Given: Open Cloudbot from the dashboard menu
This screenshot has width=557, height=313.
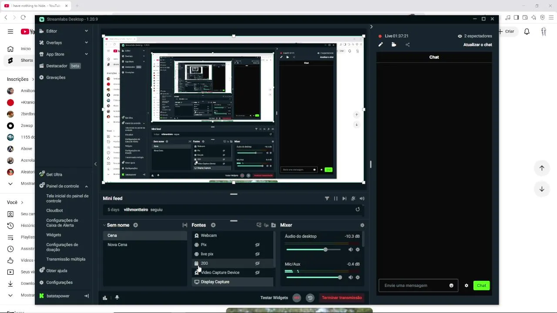Looking at the screenshot, I should pyautogui.click(x=54, y=210).
